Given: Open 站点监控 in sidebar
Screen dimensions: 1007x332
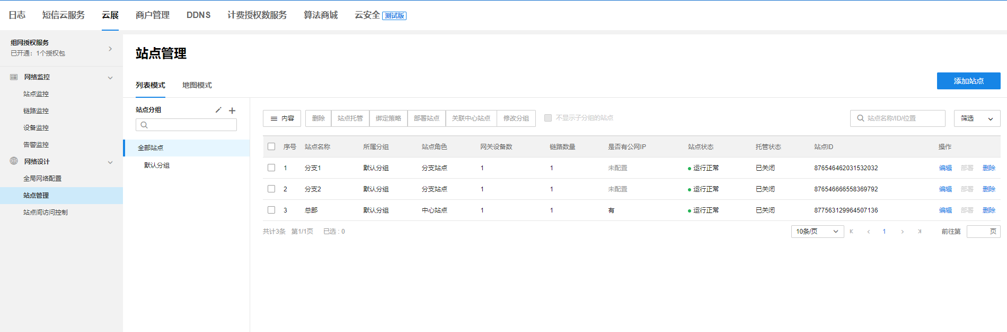Looking at the screenshot, I should [36, 94].
